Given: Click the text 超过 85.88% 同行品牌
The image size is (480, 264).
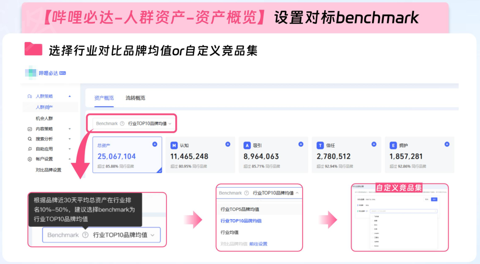Looking at the screenshot, I should tap(116, 166).
